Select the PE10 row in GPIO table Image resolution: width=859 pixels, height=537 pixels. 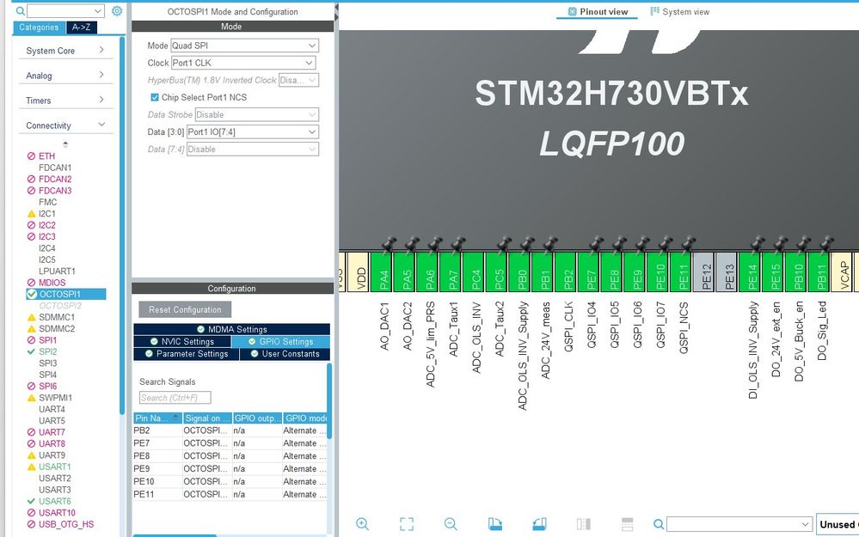(230, 482)
